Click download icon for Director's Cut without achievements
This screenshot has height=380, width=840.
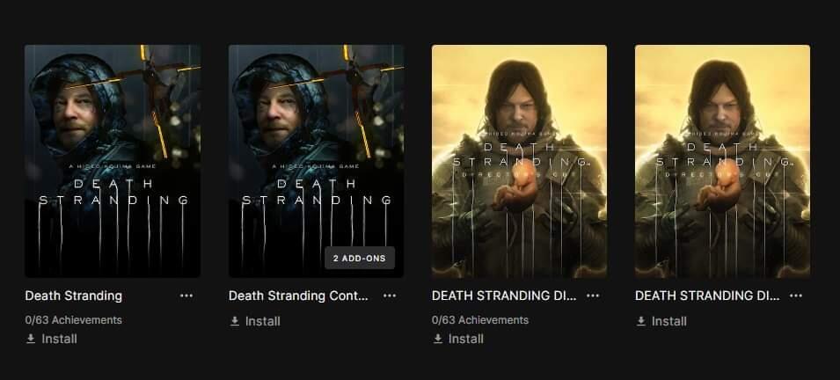640,321
